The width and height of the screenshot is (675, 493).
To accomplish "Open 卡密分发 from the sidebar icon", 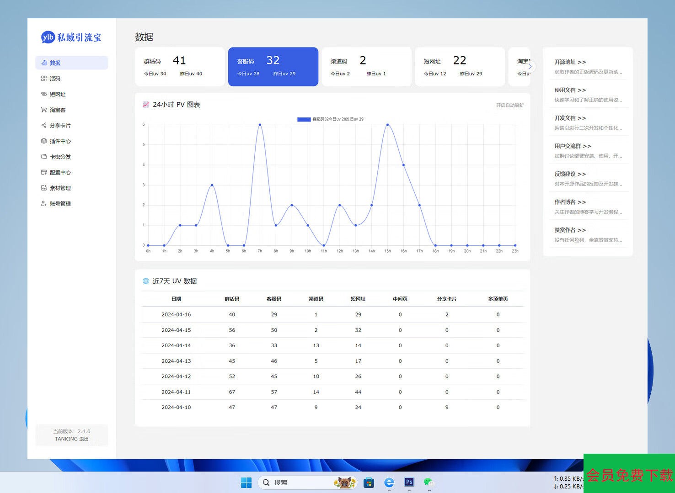I will pos(44,157).
